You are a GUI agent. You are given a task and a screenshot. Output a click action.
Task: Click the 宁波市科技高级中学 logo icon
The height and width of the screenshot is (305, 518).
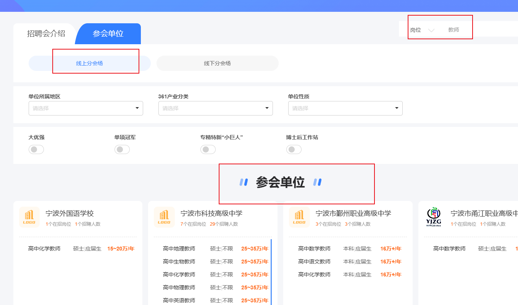click(x=164, y=217)
